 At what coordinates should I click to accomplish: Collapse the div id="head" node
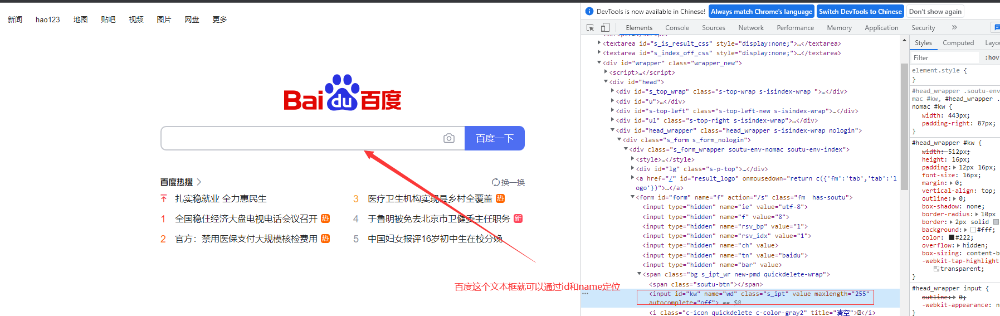pyautogui.click(x=606, y=81)
